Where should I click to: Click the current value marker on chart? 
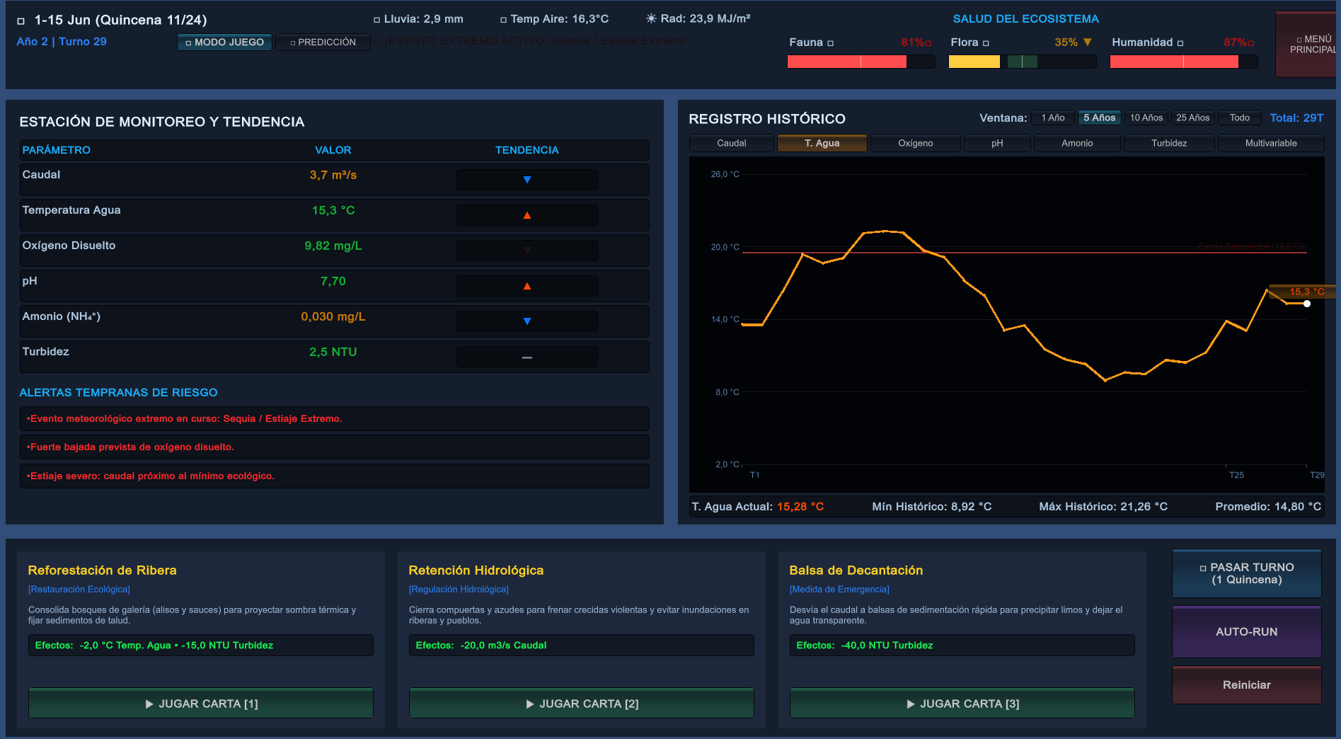1307,304
